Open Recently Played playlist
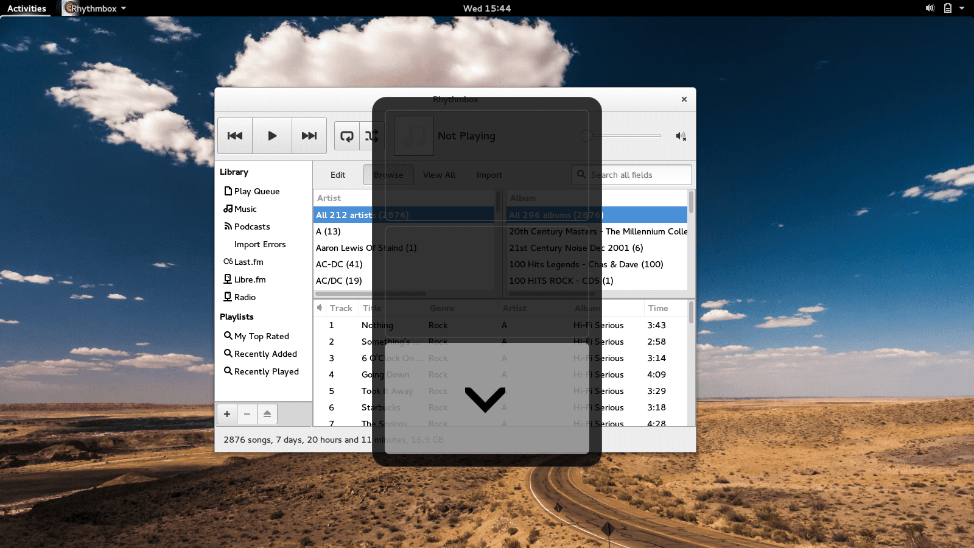The height and width of the screenshot is (548, 974). [262, 371]
